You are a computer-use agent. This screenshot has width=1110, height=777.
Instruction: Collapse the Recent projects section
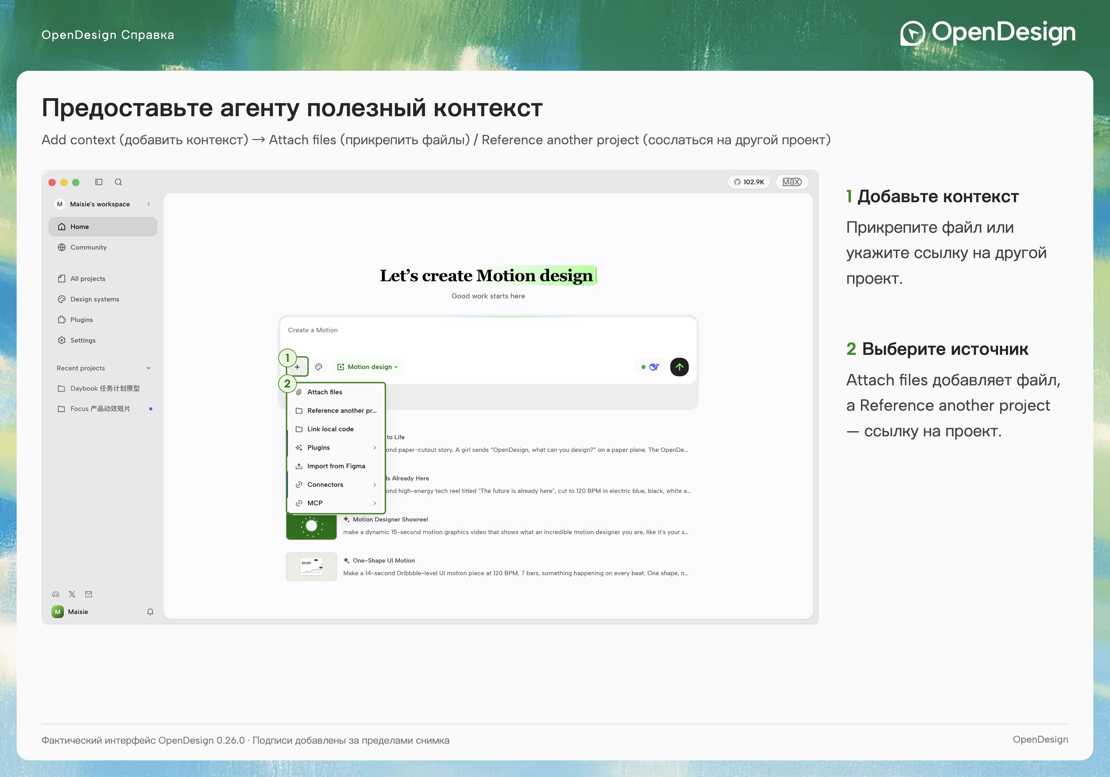(x=149, y=368)
